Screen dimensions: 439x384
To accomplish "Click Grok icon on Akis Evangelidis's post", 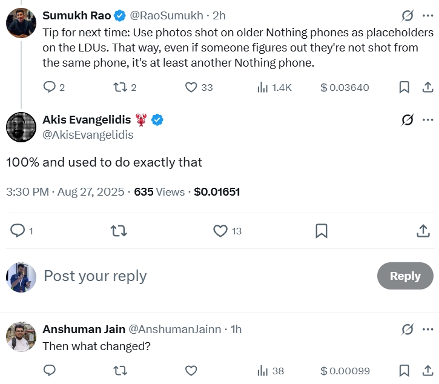I will point(408,119).
